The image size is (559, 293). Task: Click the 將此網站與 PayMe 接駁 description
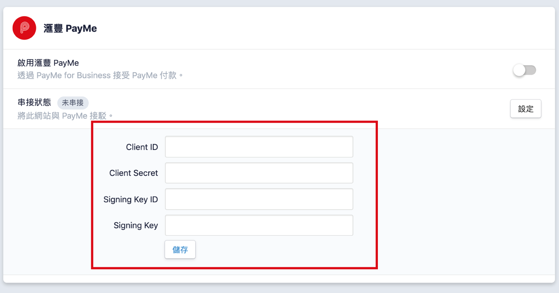[65, 116]
